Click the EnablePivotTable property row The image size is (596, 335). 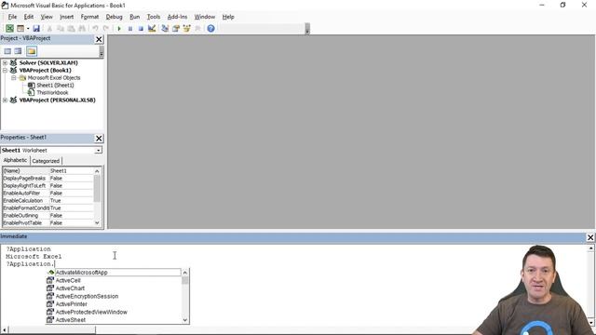(x=47, y=223)
